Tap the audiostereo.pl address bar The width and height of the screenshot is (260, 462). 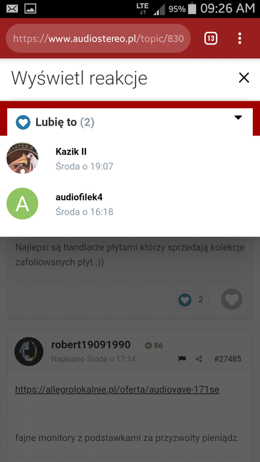click(x=98, y=38)
